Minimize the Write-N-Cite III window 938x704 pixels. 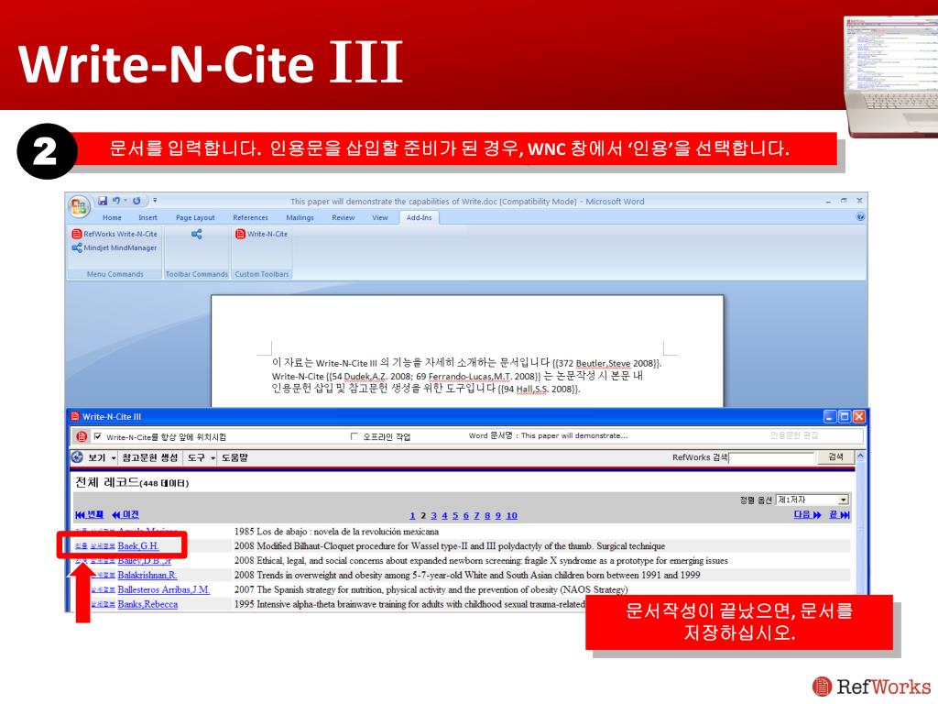click(830, 417)
